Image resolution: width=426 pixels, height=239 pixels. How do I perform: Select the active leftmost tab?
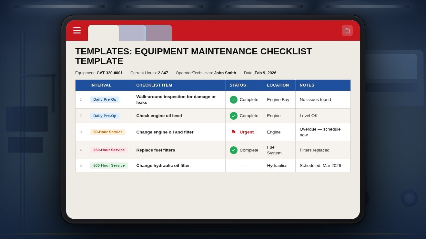click(x=104, y=32)
